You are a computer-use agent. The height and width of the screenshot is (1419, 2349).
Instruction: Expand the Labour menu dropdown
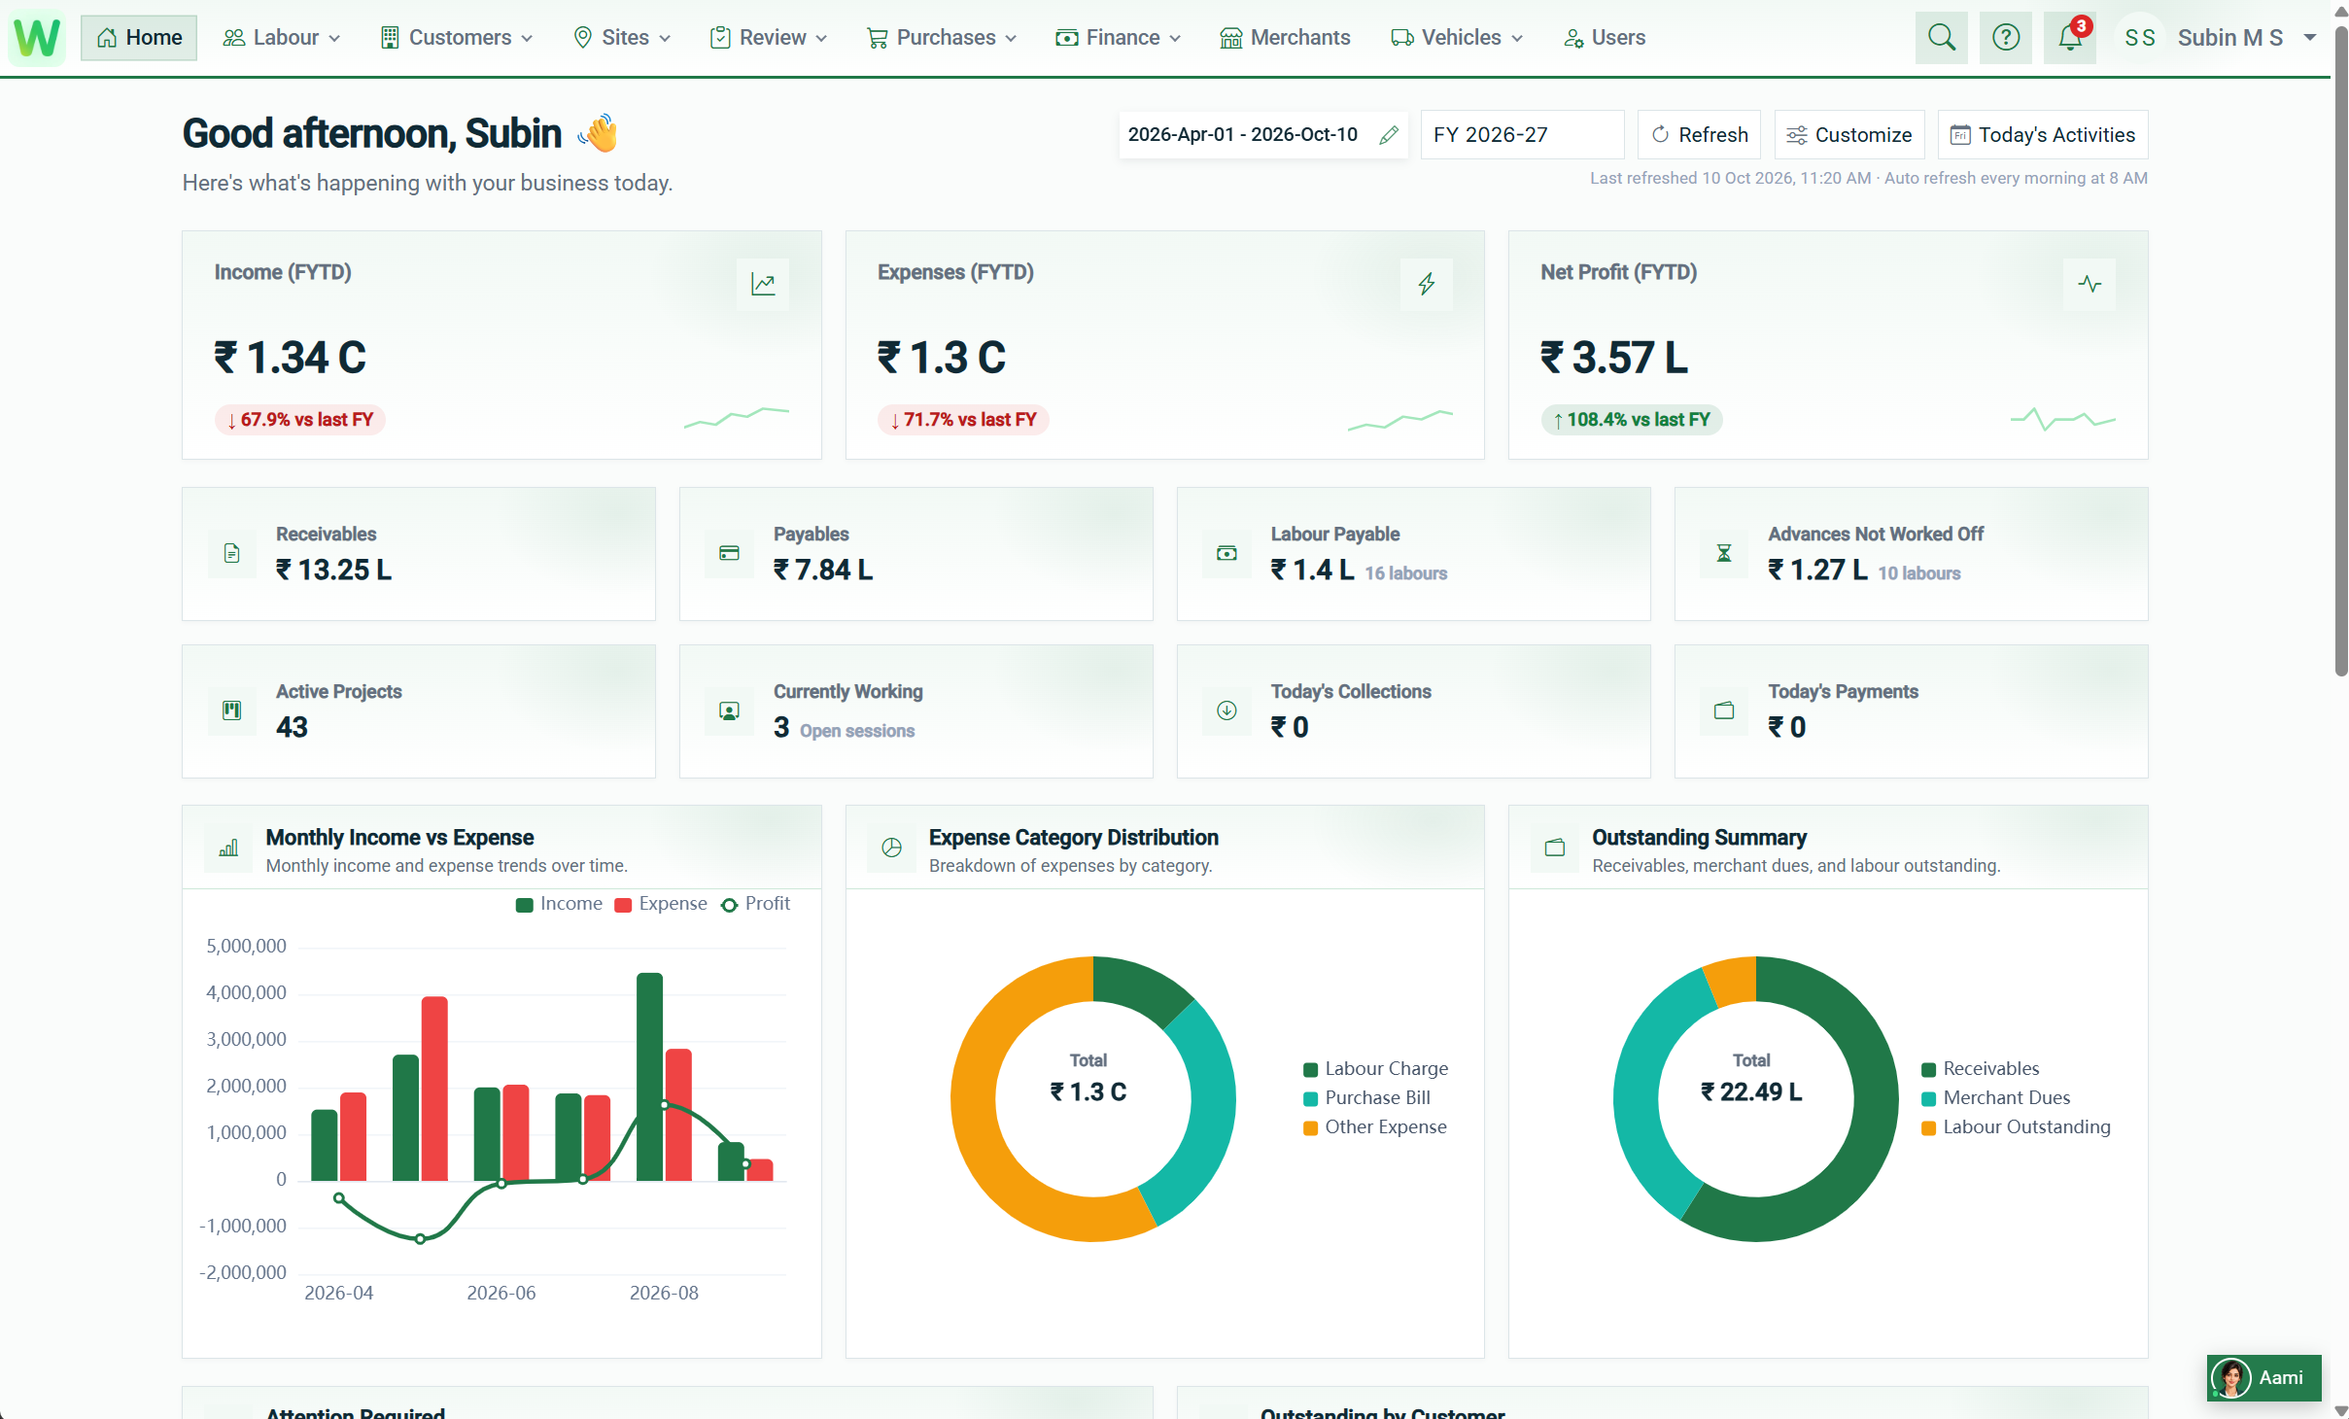[281, 38]
